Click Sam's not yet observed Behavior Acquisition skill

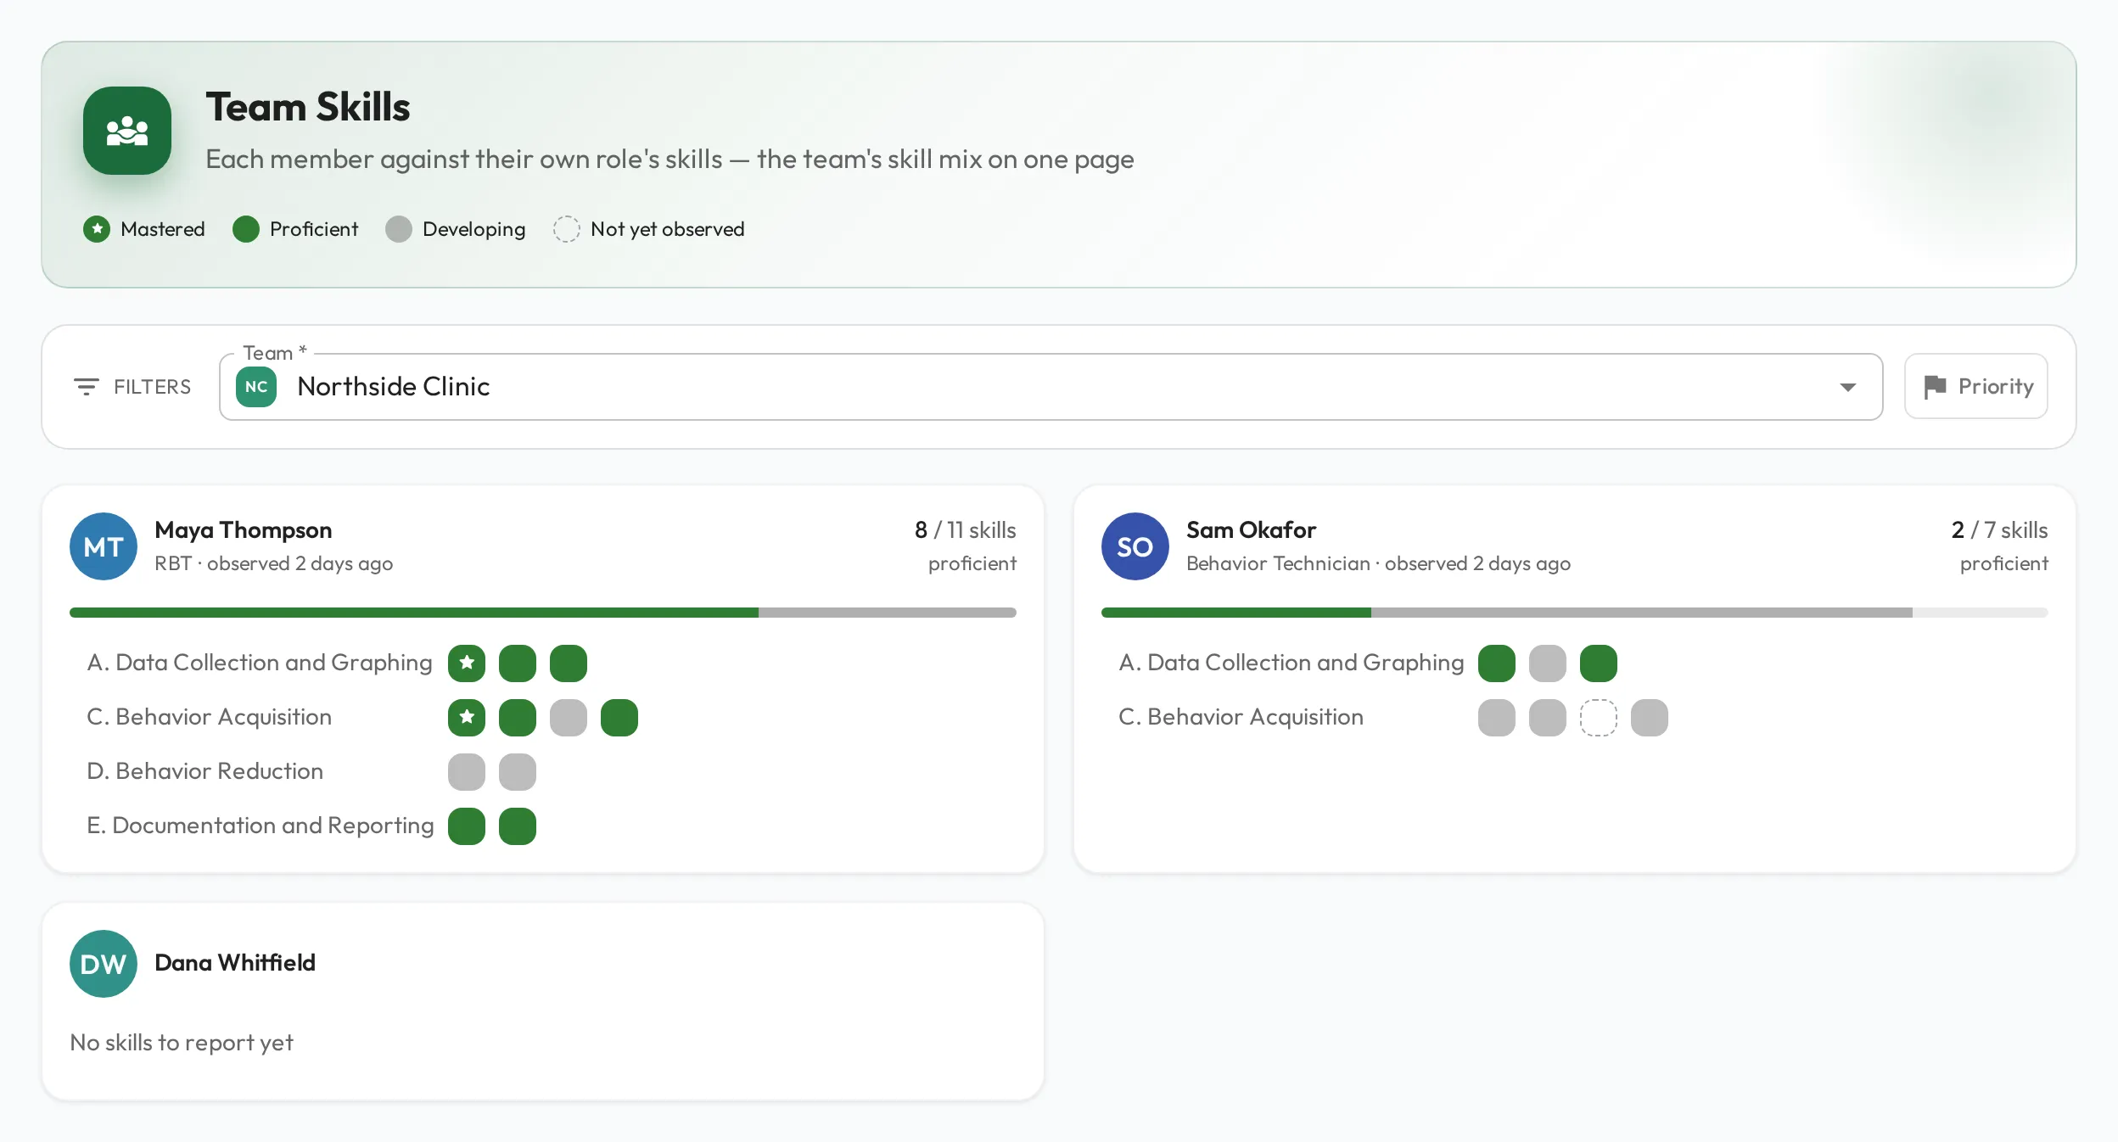(1599, 718)
